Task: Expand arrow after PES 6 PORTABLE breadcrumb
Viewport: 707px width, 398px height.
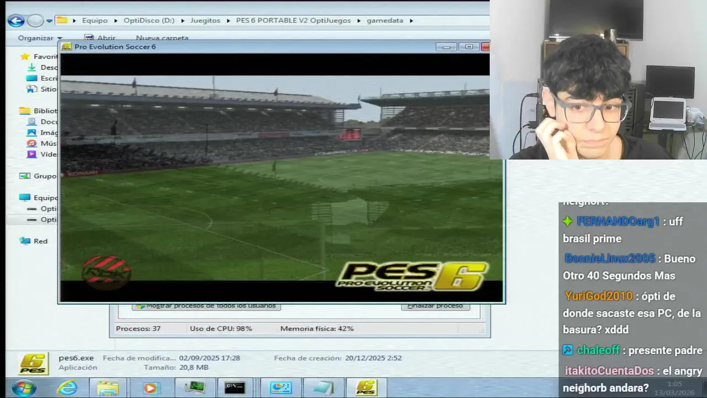Action: click(360, 20)
